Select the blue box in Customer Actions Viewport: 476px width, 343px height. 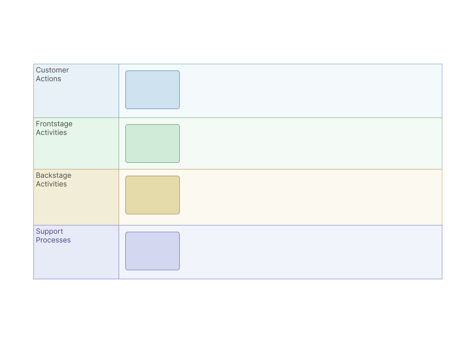(x=152, y=90)
